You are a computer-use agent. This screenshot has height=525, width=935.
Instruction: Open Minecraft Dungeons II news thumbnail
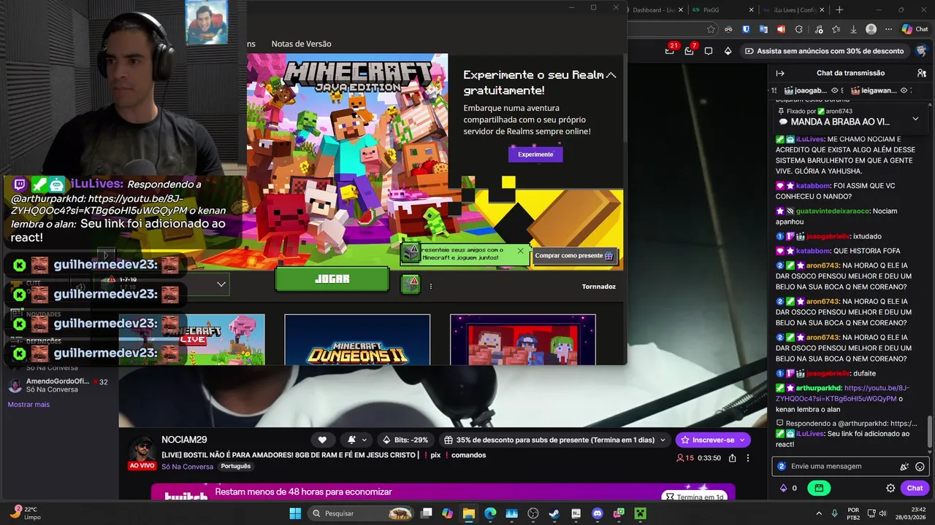point(357,340)
